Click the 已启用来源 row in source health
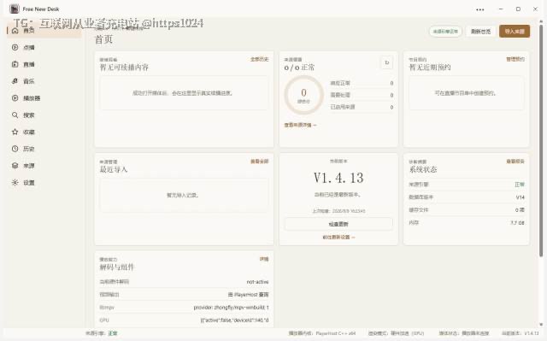 (x=362, y=107)
